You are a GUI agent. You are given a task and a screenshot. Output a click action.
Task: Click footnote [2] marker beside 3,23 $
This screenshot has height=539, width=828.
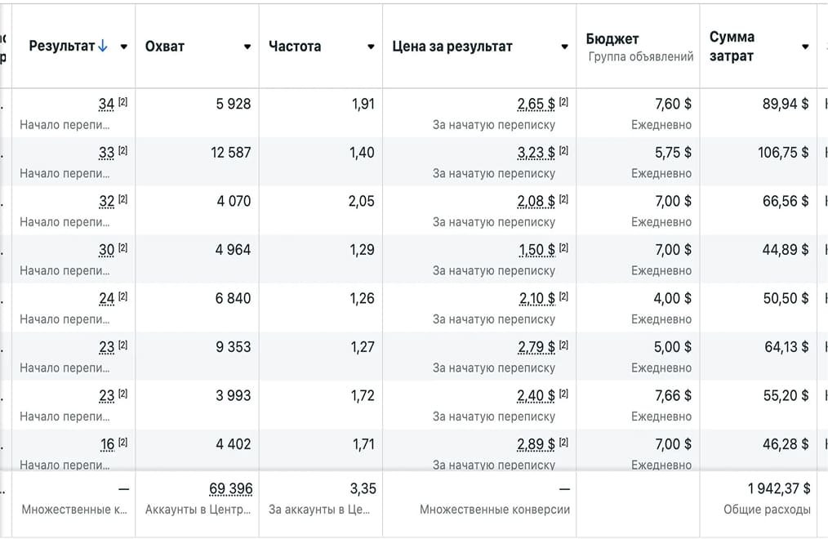(x=564, y=151)
